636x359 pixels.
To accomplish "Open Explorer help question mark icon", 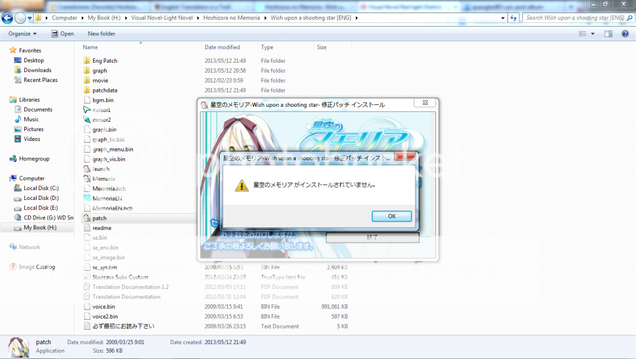I will 626,34.
